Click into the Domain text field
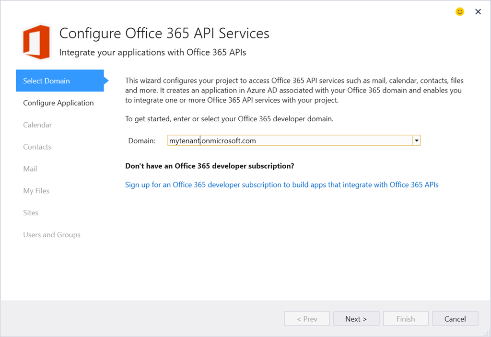The width and height of the screenshot is (491, 337). [290, 140]
